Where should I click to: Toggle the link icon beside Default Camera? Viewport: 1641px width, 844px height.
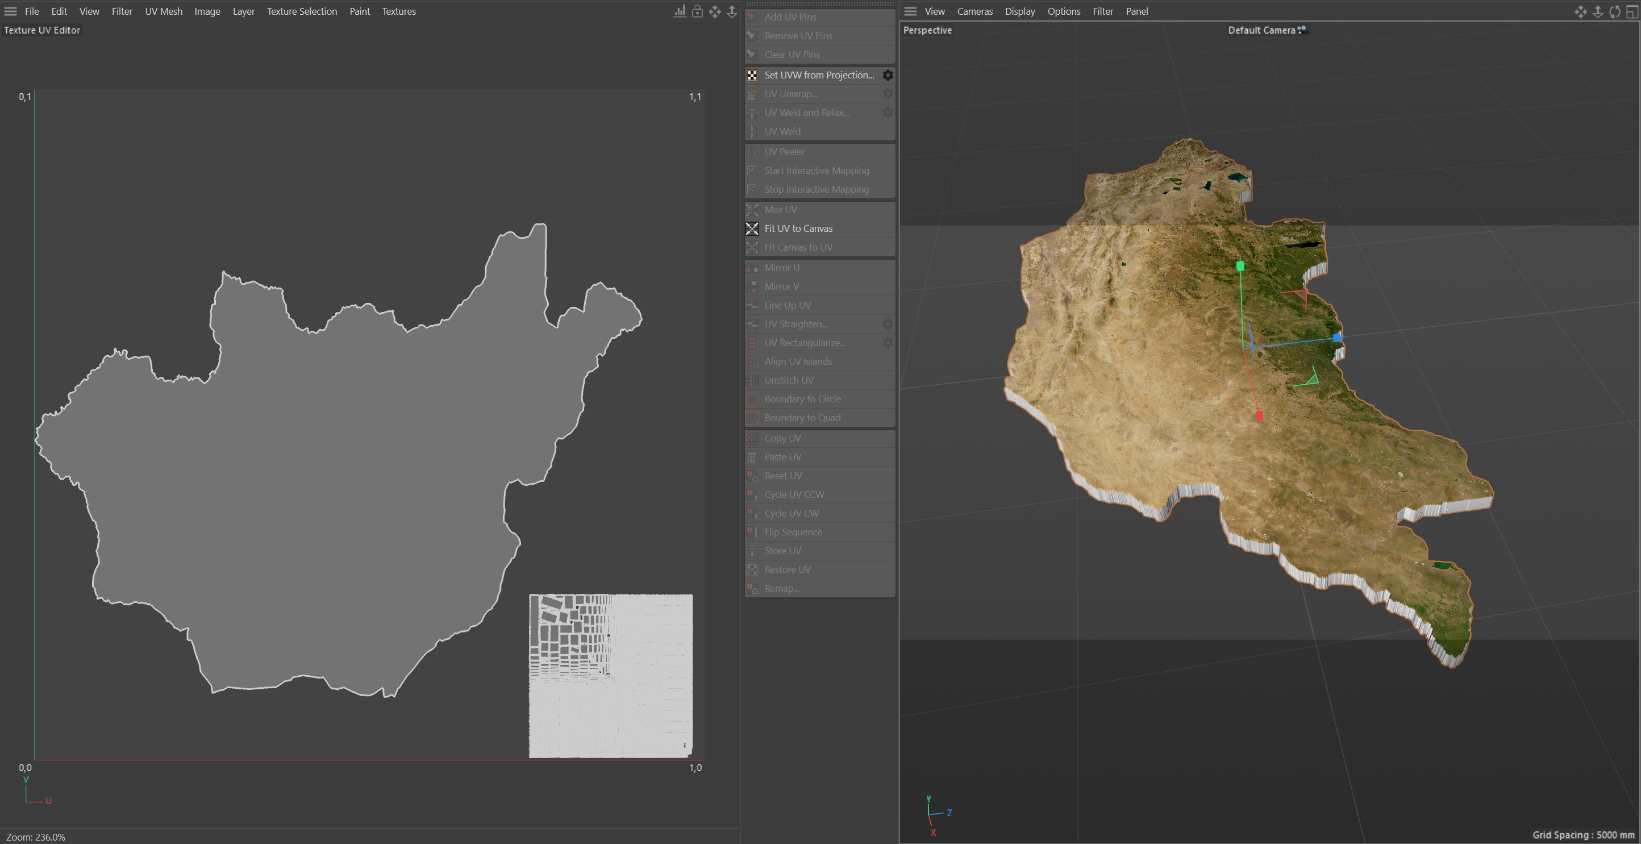[1302, 30]
